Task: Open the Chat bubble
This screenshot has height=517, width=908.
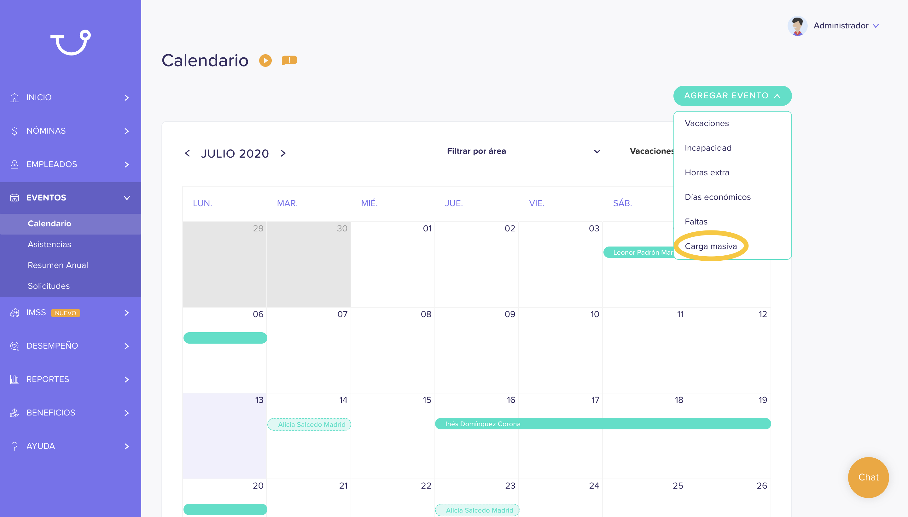Action: pos(868,477)
